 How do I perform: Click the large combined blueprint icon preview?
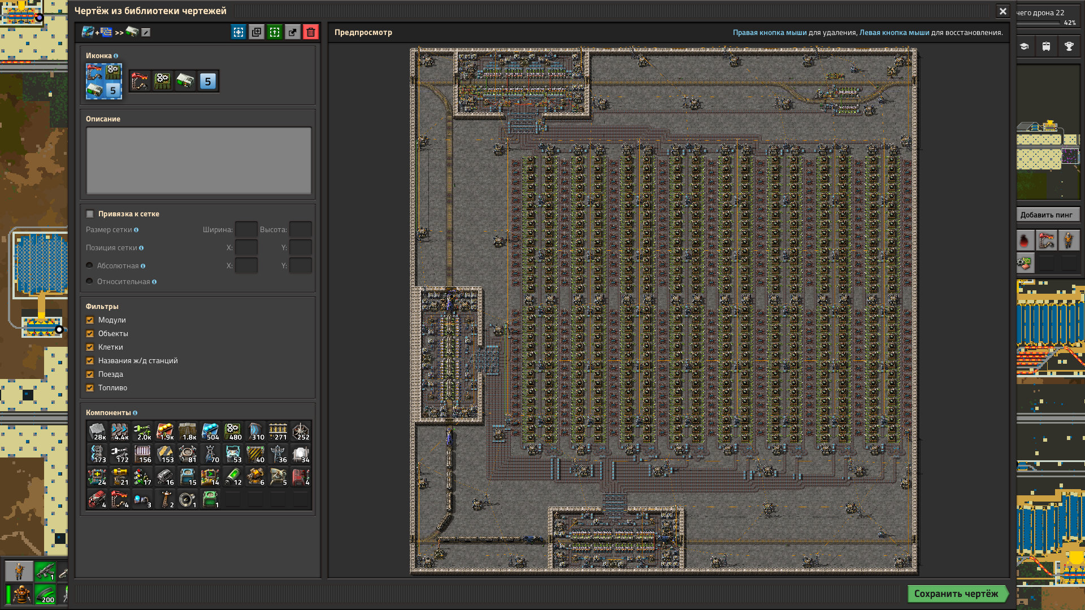pos(103,81)
